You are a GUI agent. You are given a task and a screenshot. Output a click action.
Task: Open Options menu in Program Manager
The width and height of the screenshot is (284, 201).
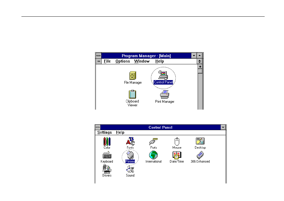123,61
